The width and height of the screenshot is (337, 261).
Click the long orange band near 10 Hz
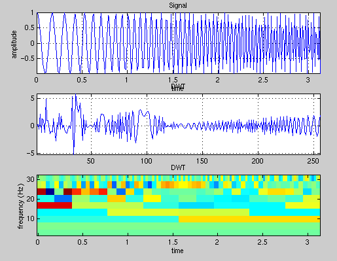pos(249,219)
